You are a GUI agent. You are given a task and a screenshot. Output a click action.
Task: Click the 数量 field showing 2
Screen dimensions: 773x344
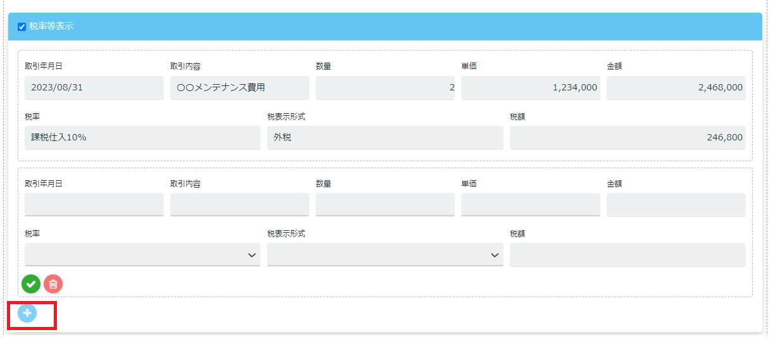pos(385,88)
